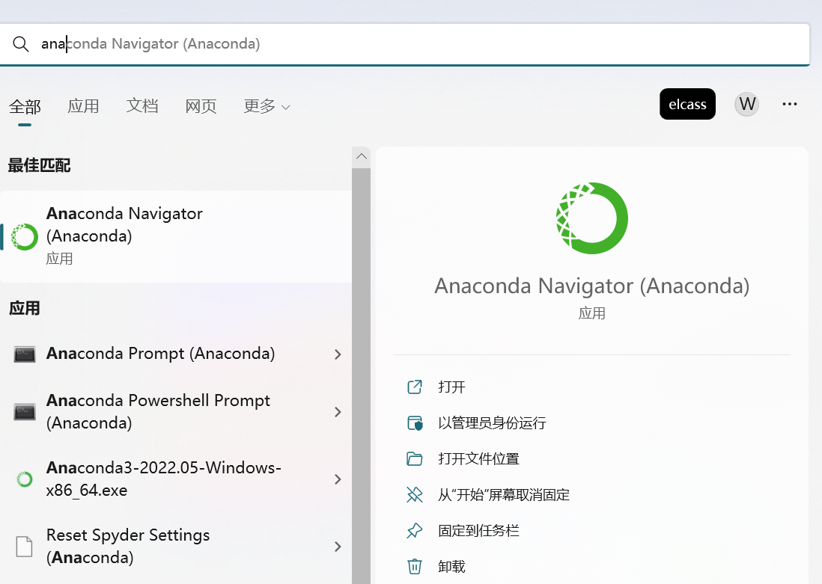Click the Anaconda3 installer exe icon
822x584 pixels.
click(x=24, y=479)
